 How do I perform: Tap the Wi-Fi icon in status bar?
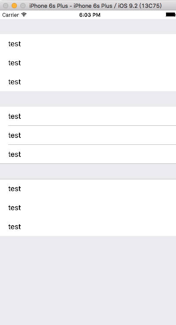(24, 15)
